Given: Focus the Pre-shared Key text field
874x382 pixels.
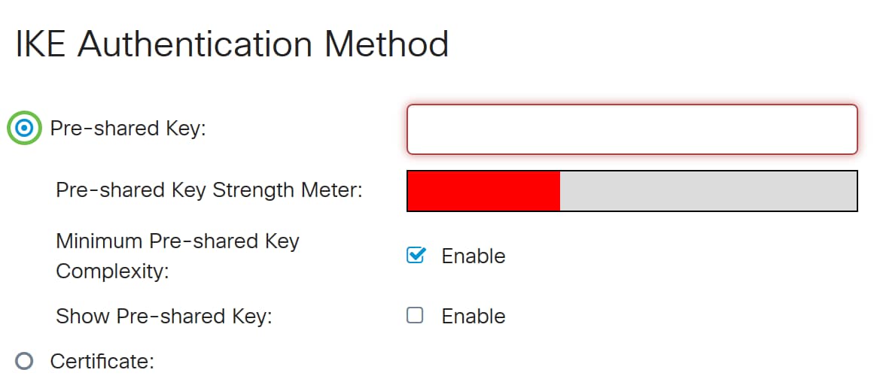Looking at the screenshot, I should 632,129.
